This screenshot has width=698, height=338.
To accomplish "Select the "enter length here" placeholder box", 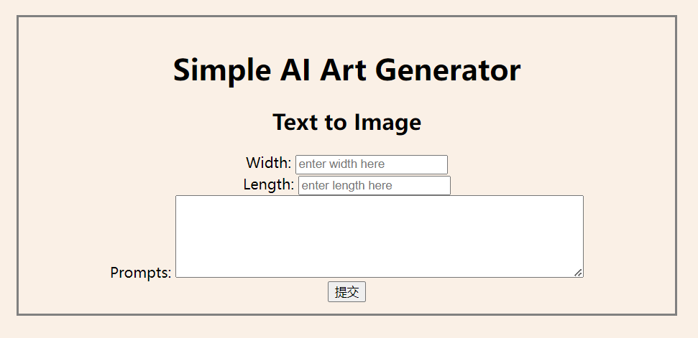I will [374, 186].
